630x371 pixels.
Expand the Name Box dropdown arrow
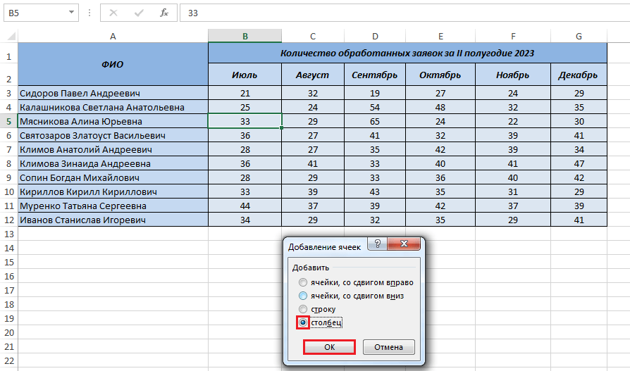(73, 13)
